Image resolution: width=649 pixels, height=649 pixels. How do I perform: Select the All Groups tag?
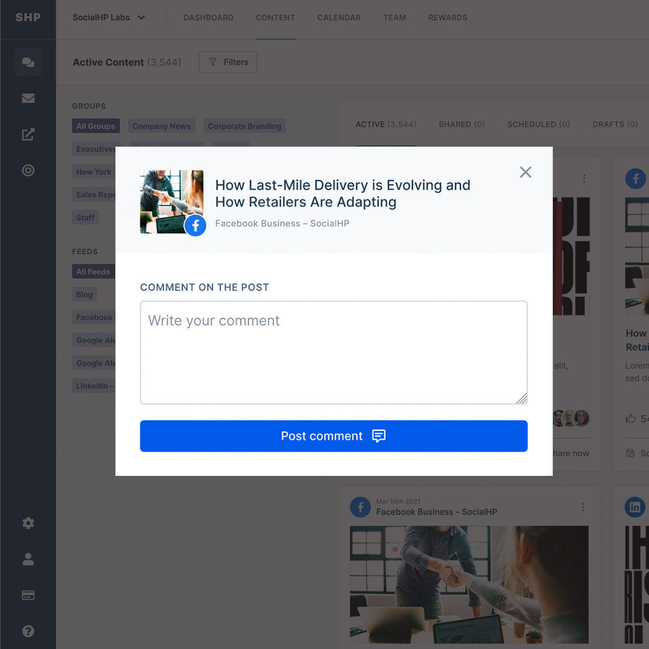[x=96, y=126]
